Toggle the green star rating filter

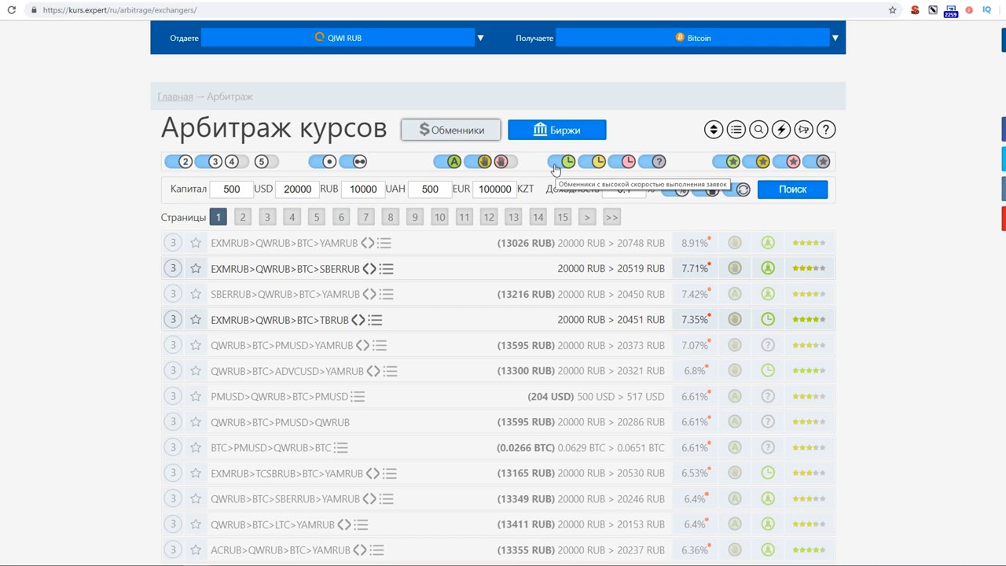pyautogui.click(x=726, y=161)
